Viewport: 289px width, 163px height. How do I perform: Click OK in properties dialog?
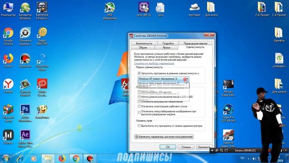(x=168, y=147)
